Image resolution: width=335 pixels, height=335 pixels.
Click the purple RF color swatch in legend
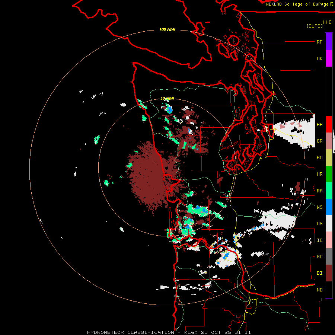[x=329, y=42]
